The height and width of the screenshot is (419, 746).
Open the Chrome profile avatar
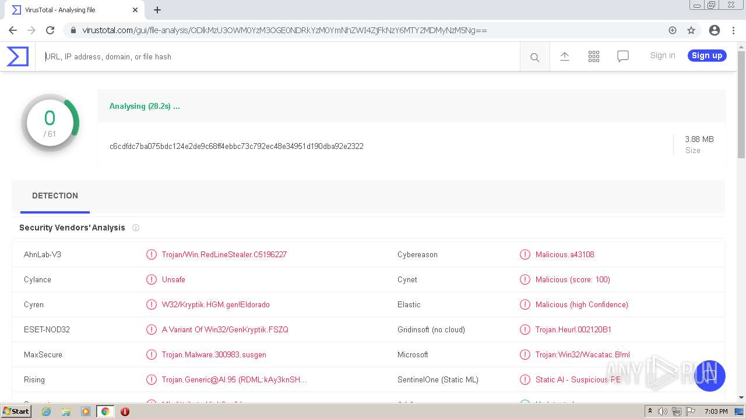[715, 30]
